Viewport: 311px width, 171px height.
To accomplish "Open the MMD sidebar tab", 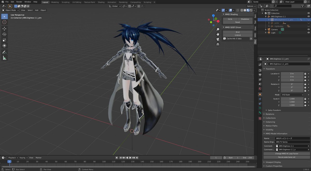I will click(x=255, y=35).
